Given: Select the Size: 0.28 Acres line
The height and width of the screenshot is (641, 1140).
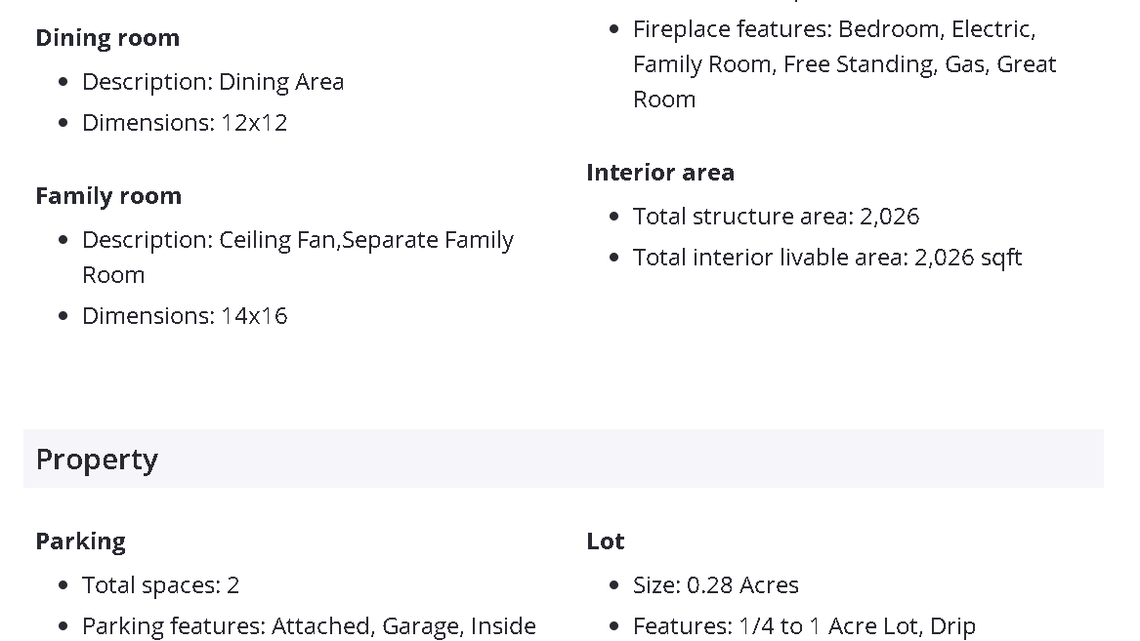Looking at the screenshot, I should pyautogui.click(x=715, y=585).
